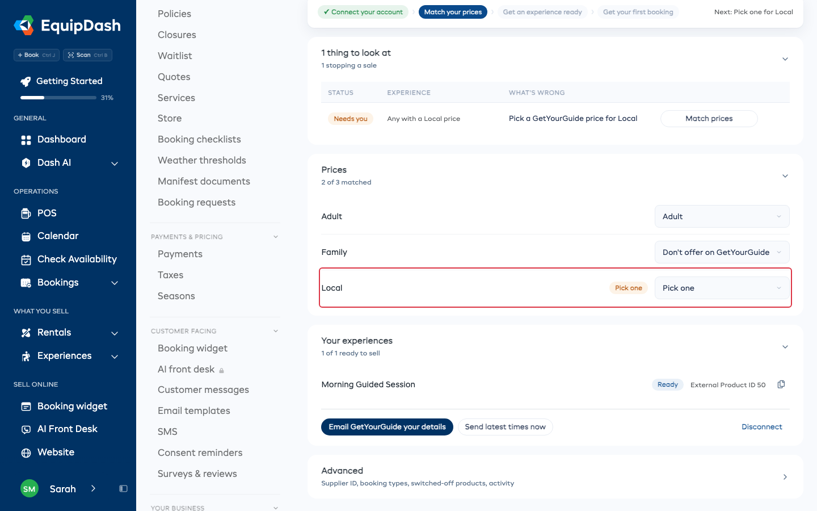Click the Dashboard grid icon
817x511 pixels.
[26, 140]
